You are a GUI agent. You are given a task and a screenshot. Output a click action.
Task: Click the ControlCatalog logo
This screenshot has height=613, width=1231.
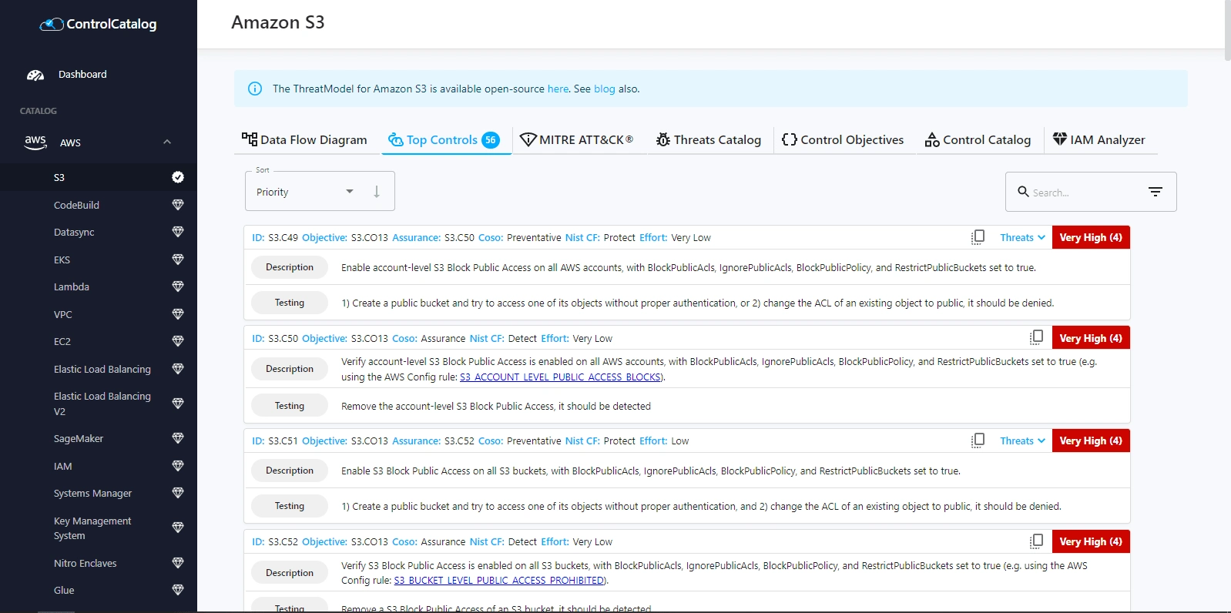[x=98, y=24]
